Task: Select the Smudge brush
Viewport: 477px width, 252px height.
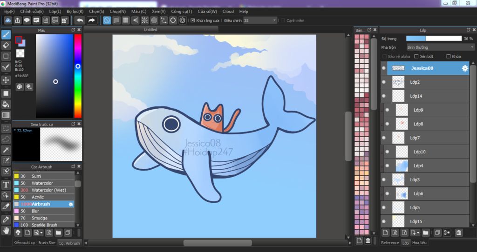Action: [x=43, y=218]
